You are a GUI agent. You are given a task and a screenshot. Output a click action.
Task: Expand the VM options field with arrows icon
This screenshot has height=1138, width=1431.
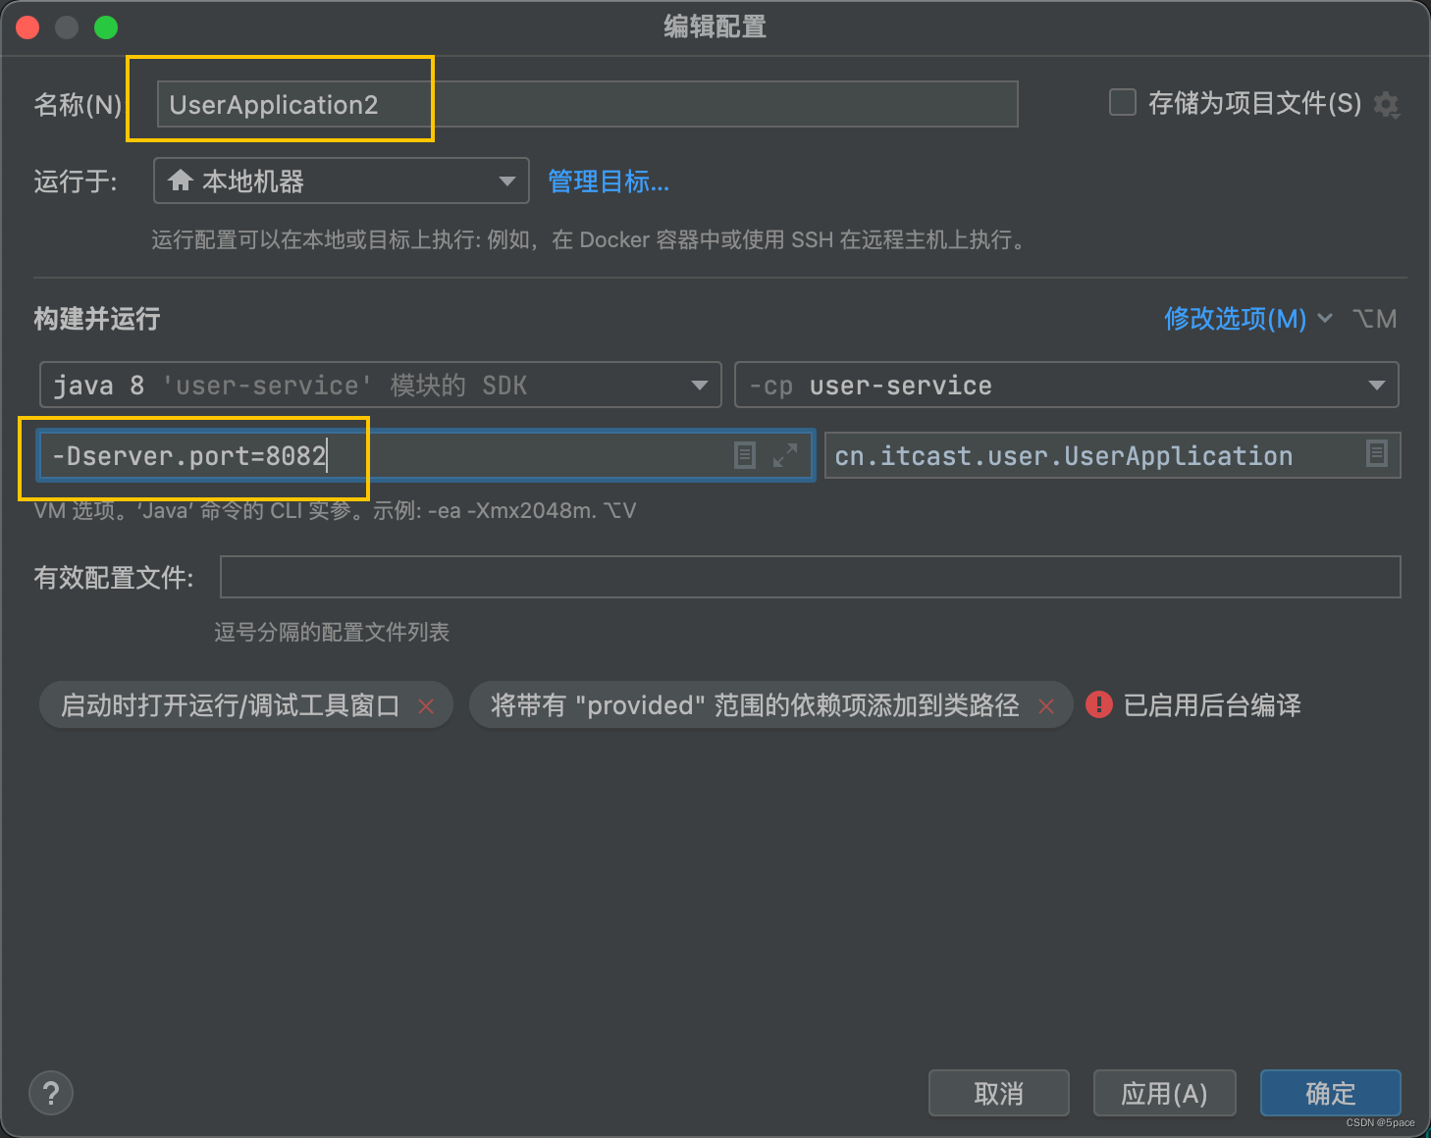tap(785, 455)
